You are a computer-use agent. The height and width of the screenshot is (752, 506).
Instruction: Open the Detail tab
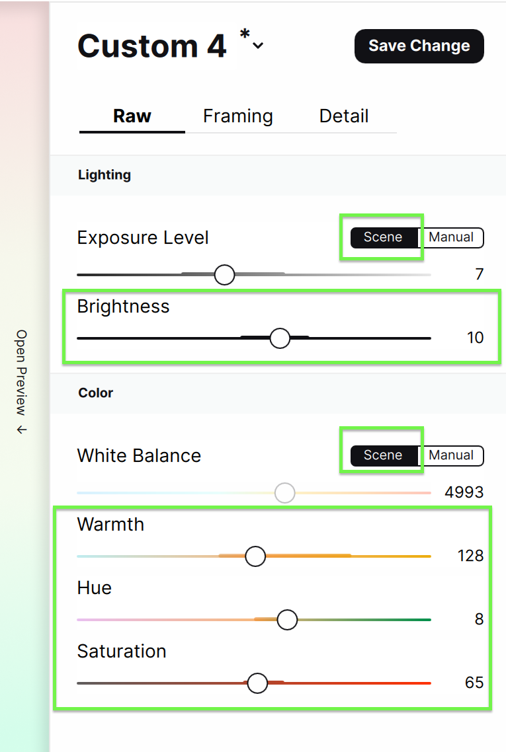(x=344, y=116)
